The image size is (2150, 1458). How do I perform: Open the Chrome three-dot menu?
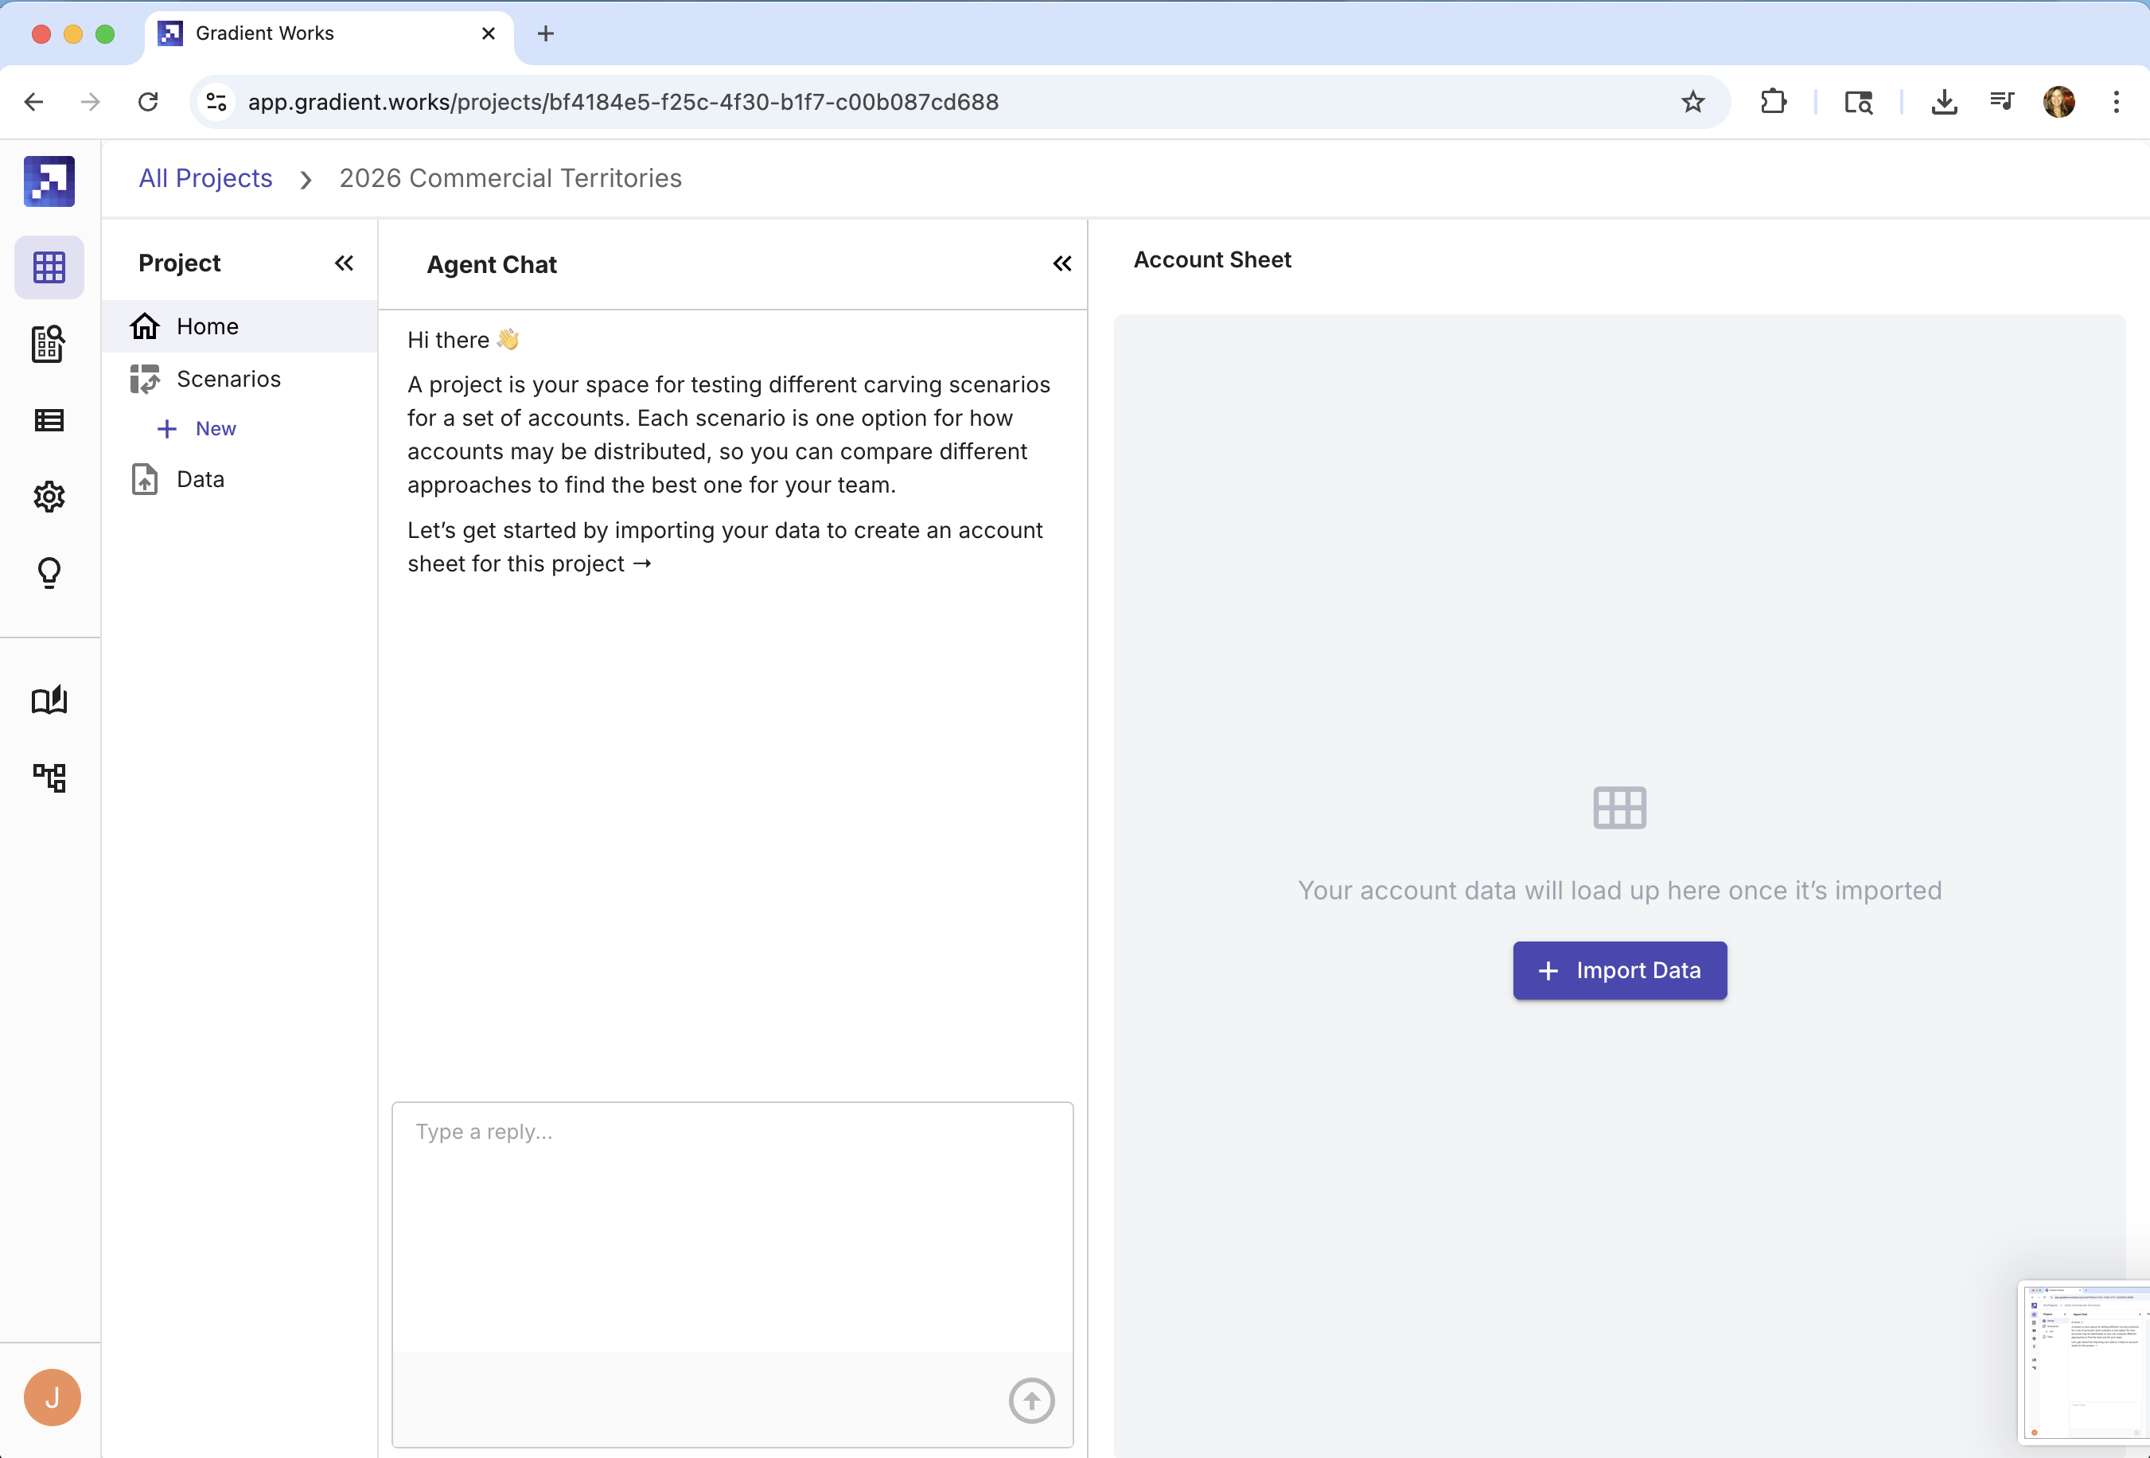[2116, 102]
